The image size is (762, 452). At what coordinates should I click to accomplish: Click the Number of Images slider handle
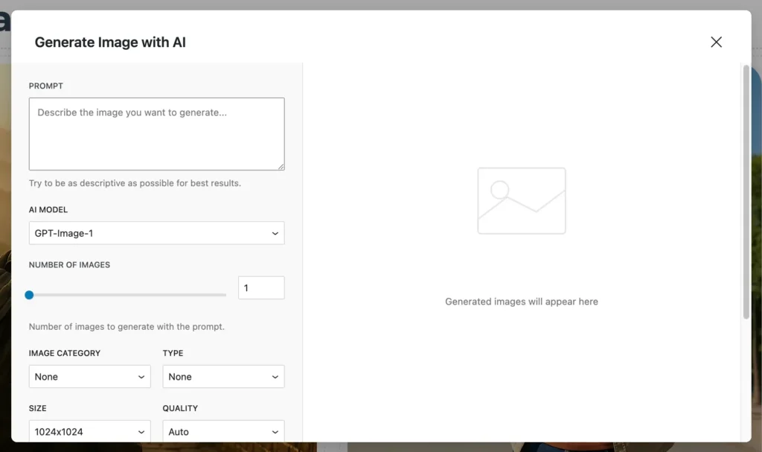click(29, 295)
